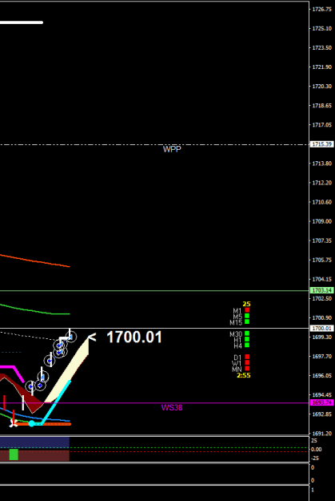The image size is (335, 501).
Task: Click the cyan dot marker on chart
Action: coord(31,424)
